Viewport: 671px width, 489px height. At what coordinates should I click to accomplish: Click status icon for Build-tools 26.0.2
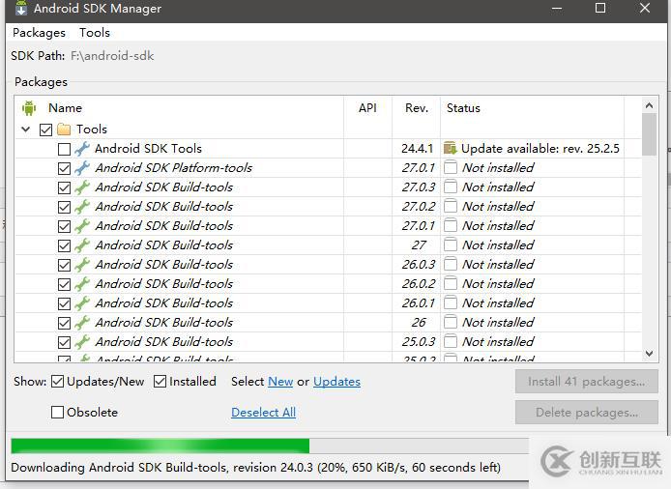click(x=451, y=283)
